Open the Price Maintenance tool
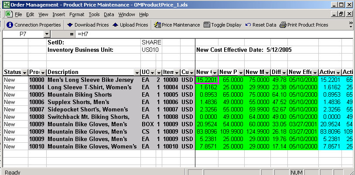The height and width of the screenshot is (175, 355). [157, 25]
